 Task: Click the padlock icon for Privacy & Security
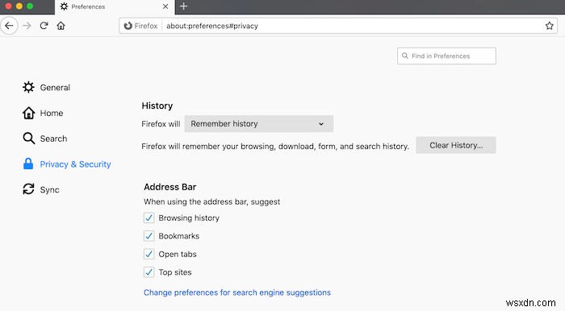click(28, 164)
